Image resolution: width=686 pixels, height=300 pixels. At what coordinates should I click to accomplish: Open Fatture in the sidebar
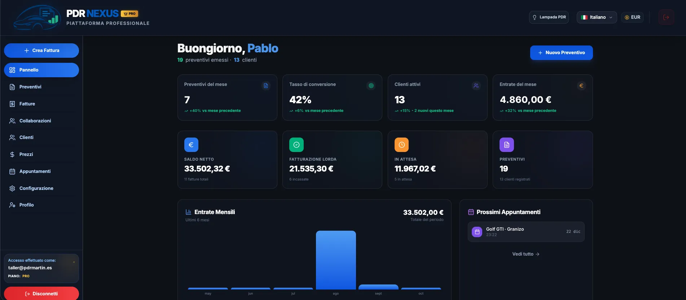pos(41,104)
